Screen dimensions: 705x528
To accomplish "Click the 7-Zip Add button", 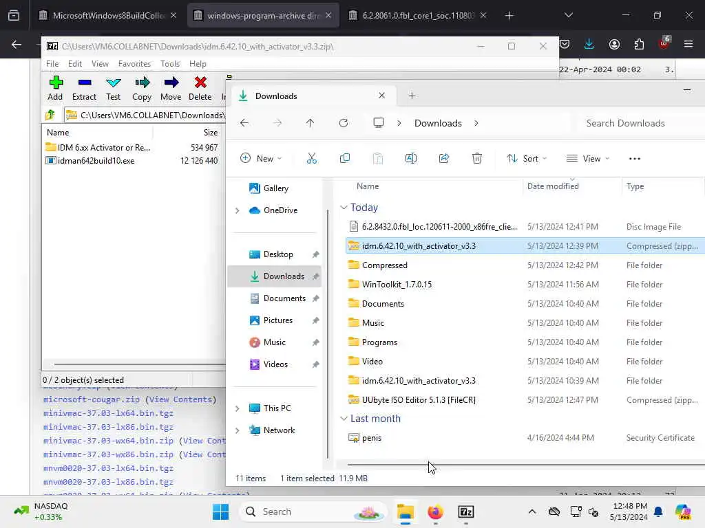I will (x=55, y=88).
